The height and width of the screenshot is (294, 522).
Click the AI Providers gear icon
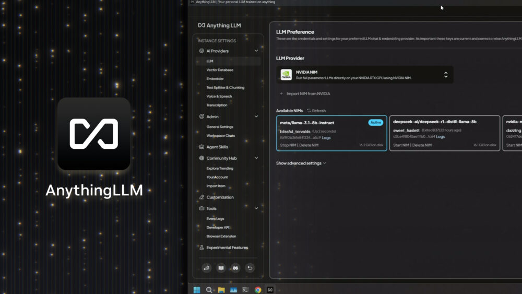coord(201,51)
